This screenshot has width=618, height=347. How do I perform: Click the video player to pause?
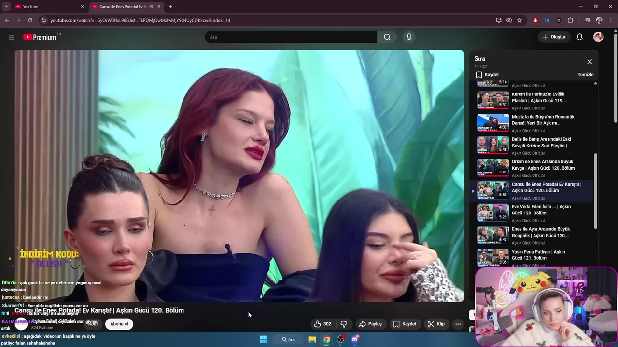tap(239, 176)
